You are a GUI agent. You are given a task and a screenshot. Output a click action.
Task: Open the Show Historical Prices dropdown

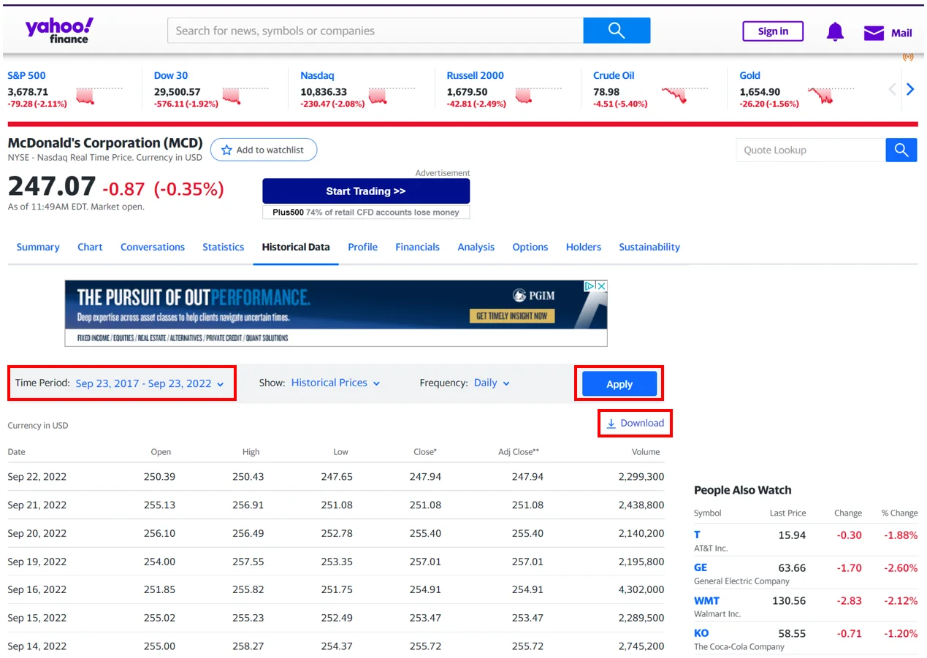pyautogui.click(x=335, y=383)
